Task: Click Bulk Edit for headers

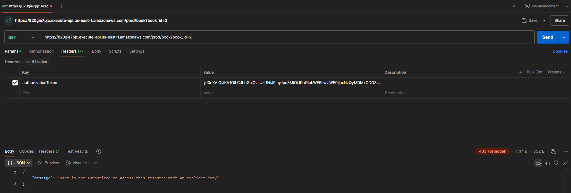Action: pyautogui.click(x=534, y=72)
